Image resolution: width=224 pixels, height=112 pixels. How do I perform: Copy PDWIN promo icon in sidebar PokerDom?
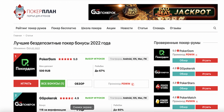197,55
